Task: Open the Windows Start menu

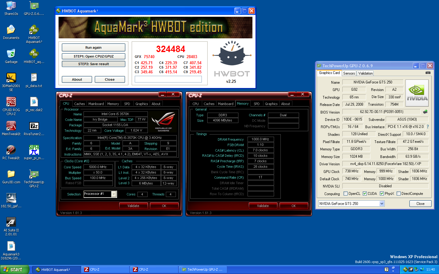Action: point(15,269)
